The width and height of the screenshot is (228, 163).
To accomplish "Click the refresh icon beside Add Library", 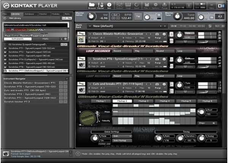I will [x=5, y=18].
